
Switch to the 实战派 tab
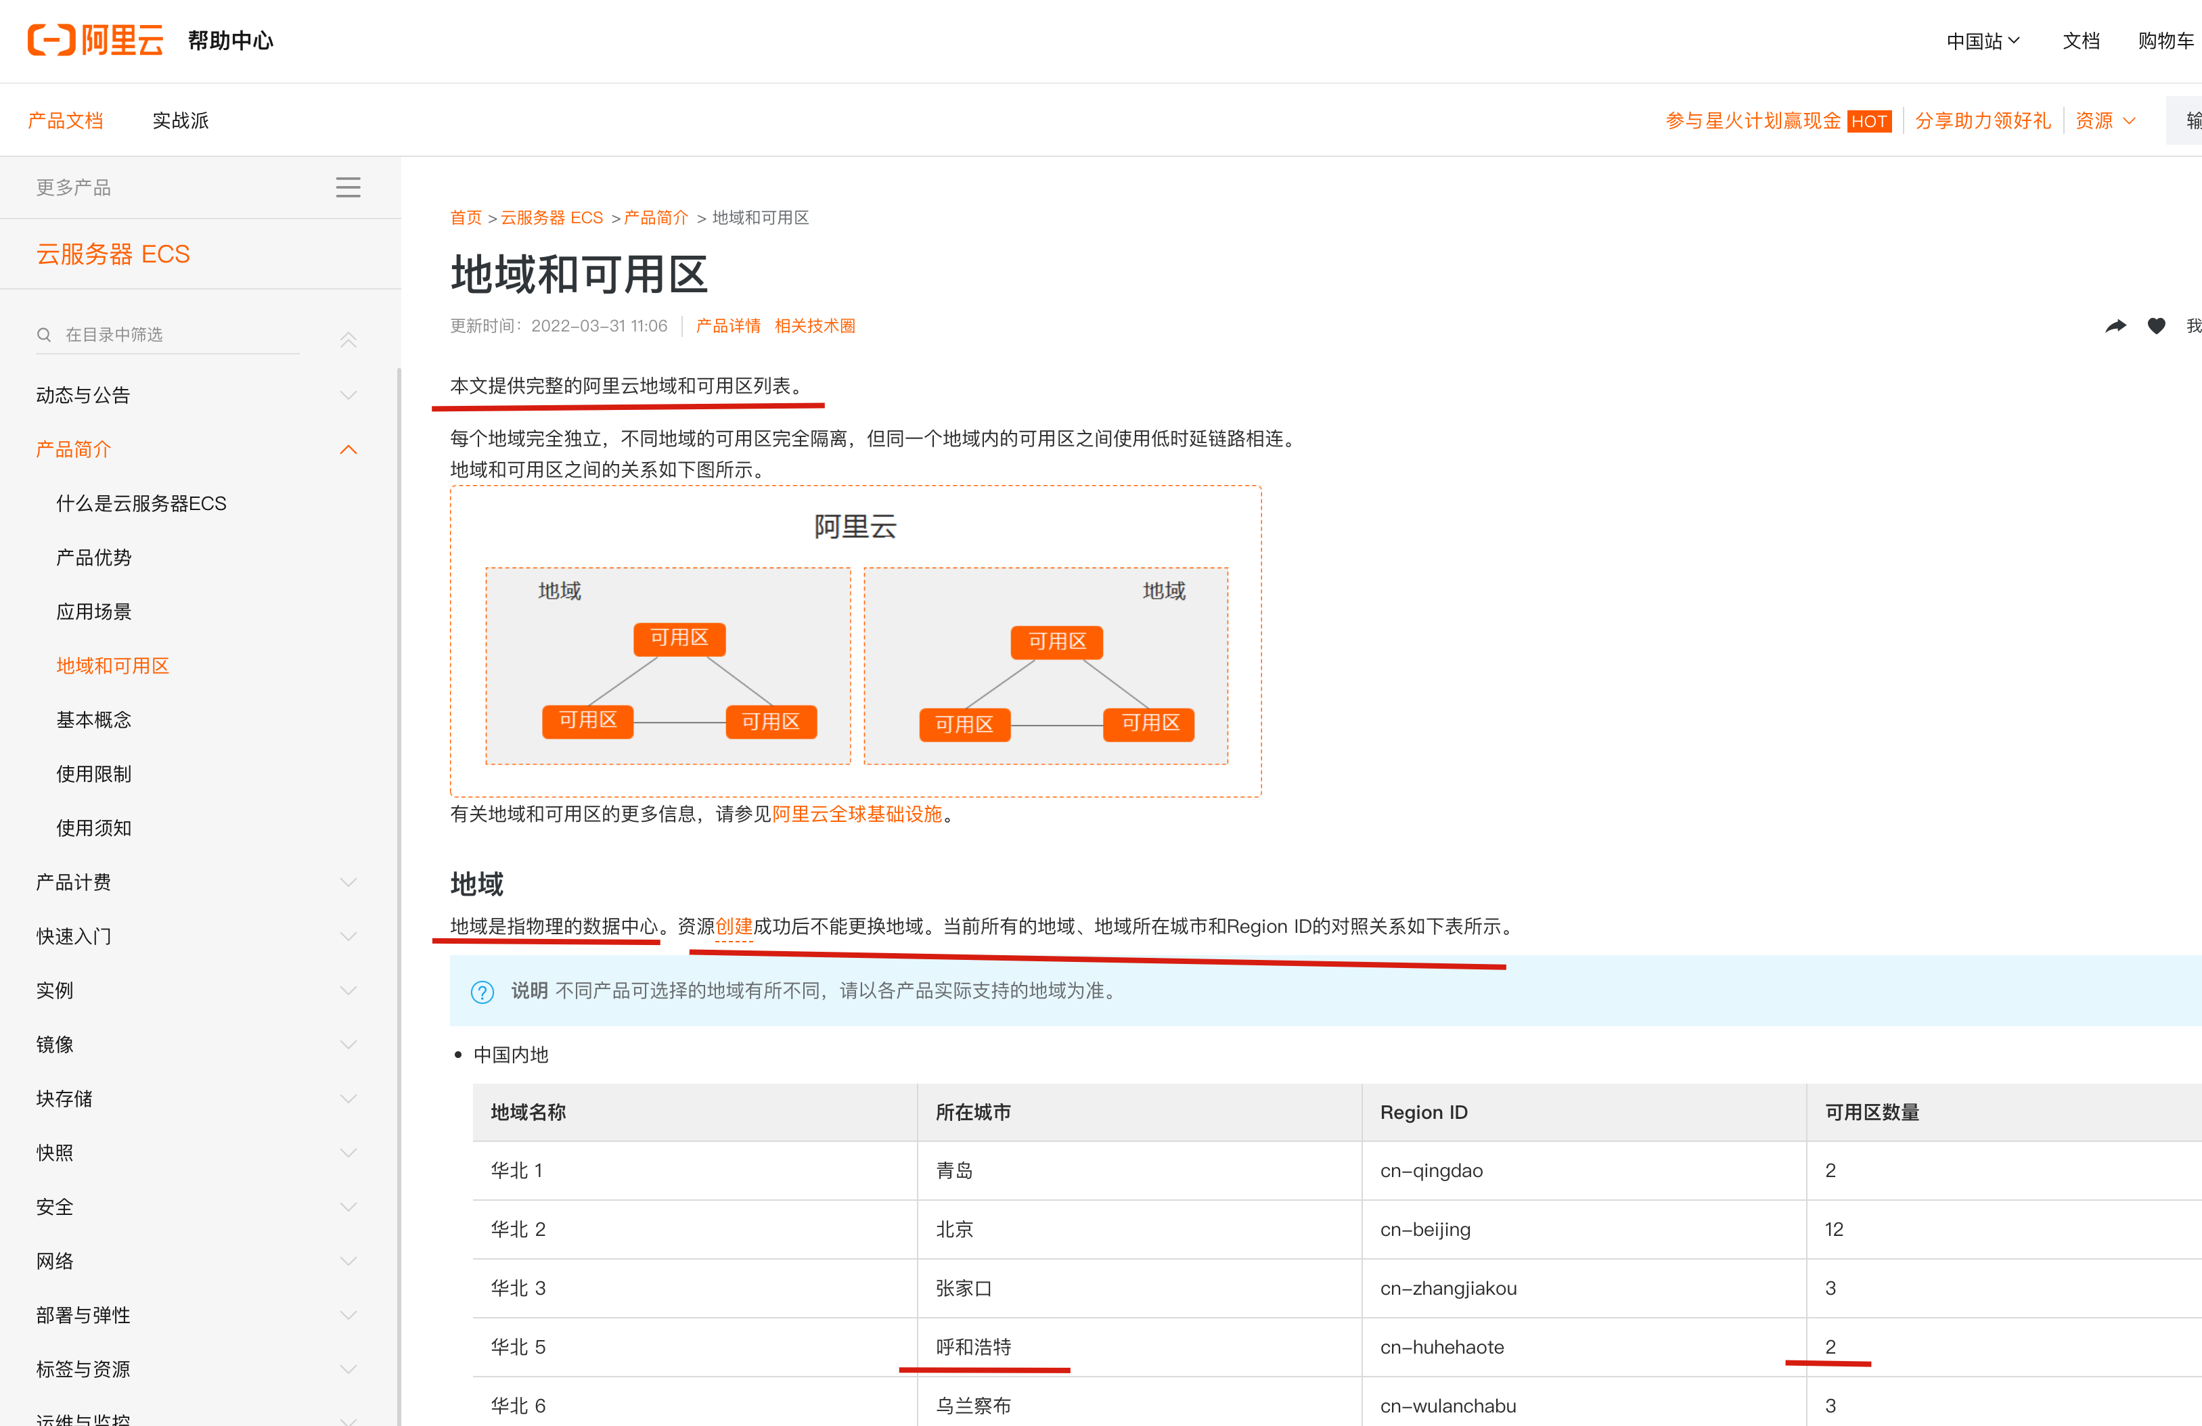coord(181,121)
